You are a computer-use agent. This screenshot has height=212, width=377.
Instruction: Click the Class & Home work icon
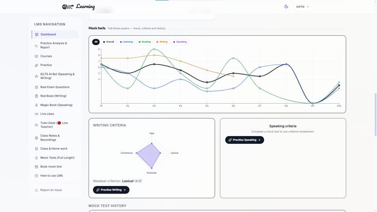click(36, 149)
